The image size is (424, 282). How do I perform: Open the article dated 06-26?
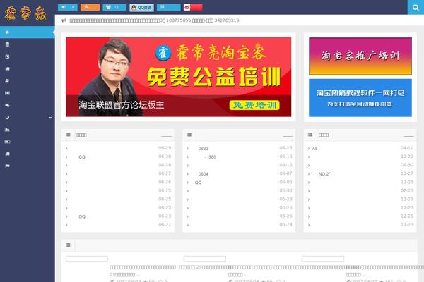[x=118, y=182]
